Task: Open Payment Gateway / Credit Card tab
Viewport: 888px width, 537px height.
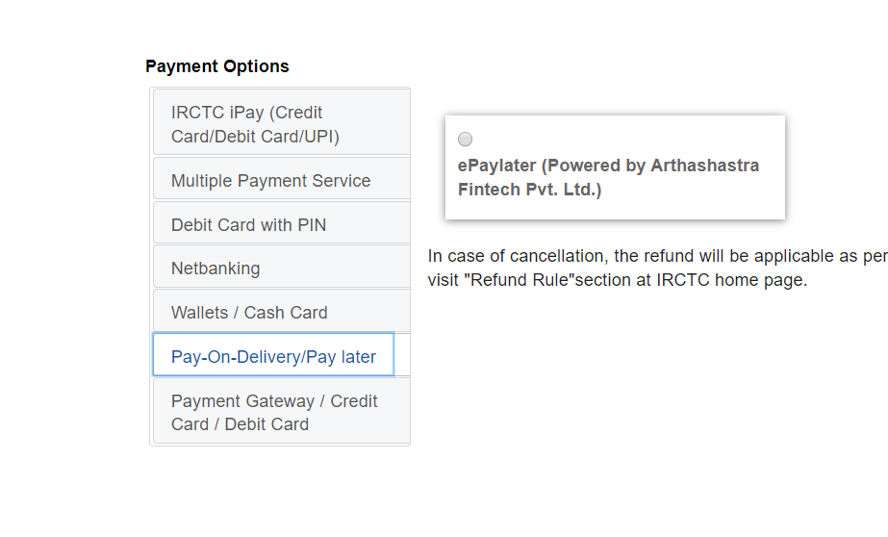Action: (281, 411)
